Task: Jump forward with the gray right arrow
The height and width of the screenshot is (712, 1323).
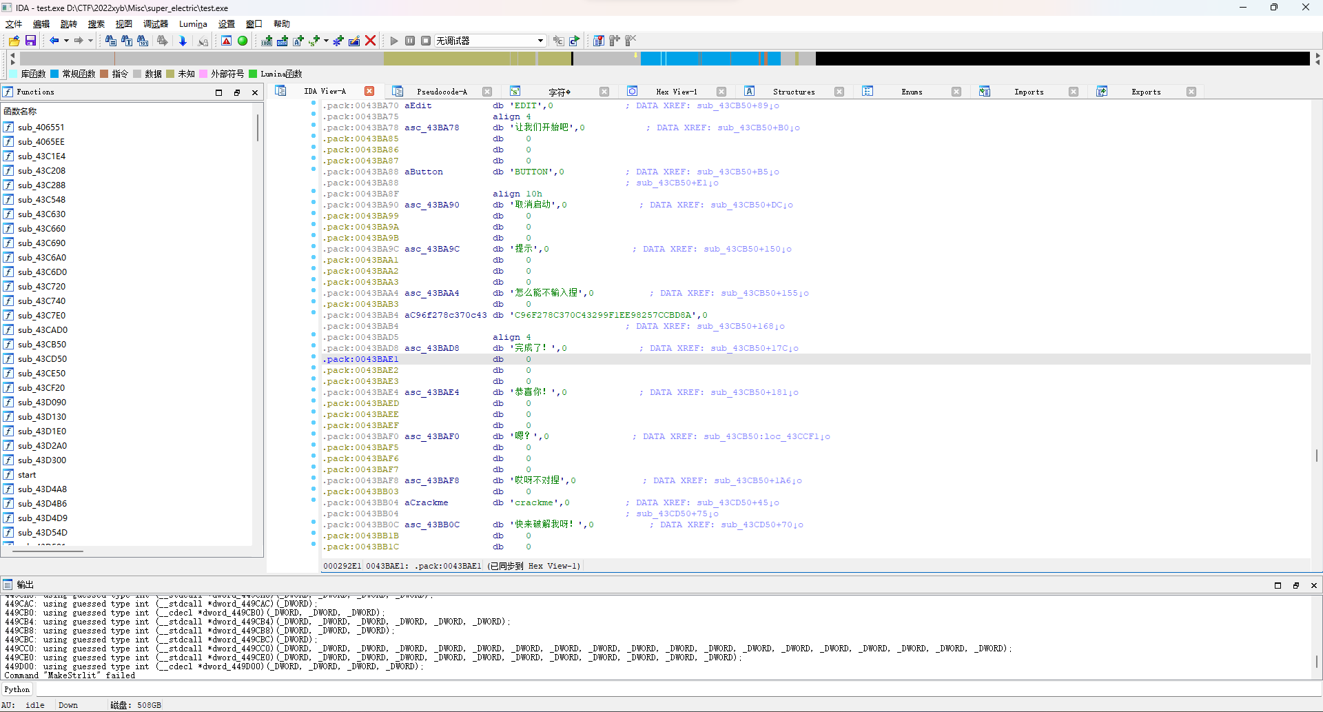Action: pyautogui.click(x=79, y=41)
